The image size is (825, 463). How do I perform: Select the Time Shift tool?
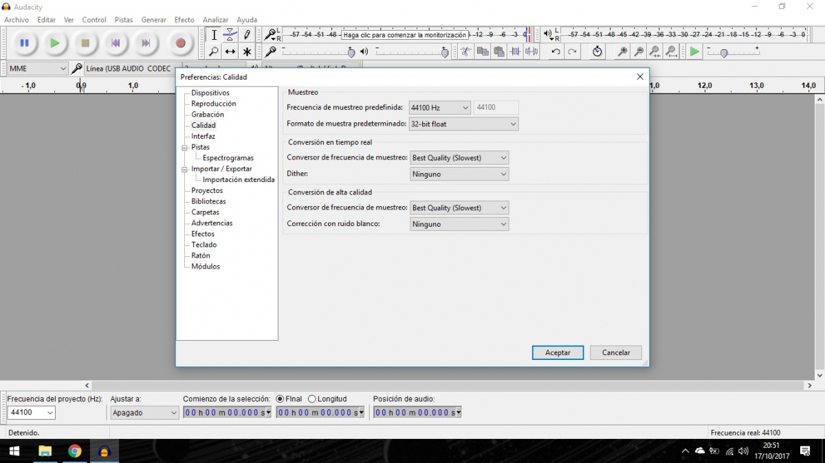click(230, 52)
